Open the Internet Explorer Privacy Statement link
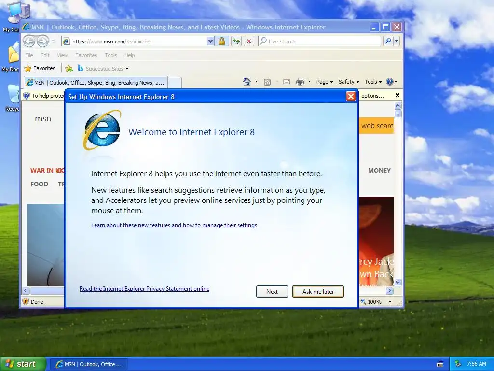Viewport: 494px width, 371px height. 144,289
